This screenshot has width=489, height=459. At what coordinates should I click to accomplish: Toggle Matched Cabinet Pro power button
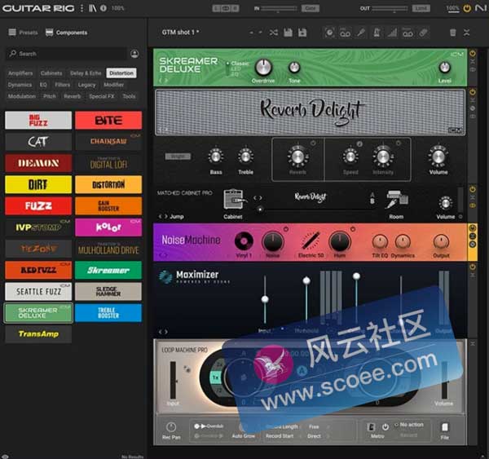coord(473,189)
